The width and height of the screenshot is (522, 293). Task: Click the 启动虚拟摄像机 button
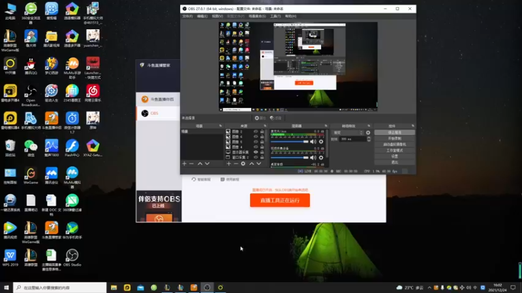click(395, 144)
